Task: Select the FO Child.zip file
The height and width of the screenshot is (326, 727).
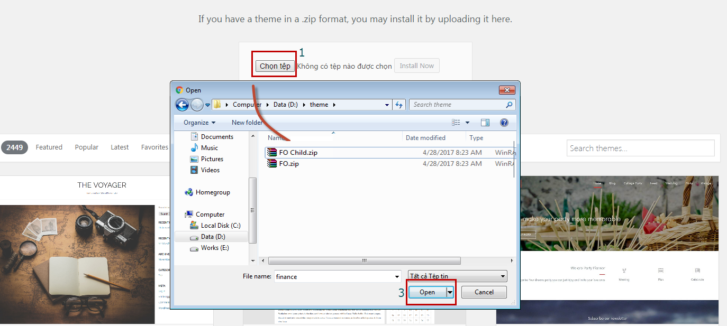Action: pyautogui.click(x=298, y=153)
